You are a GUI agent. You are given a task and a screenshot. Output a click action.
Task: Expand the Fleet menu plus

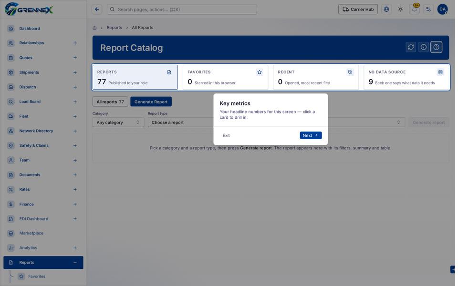pos(75,116)
